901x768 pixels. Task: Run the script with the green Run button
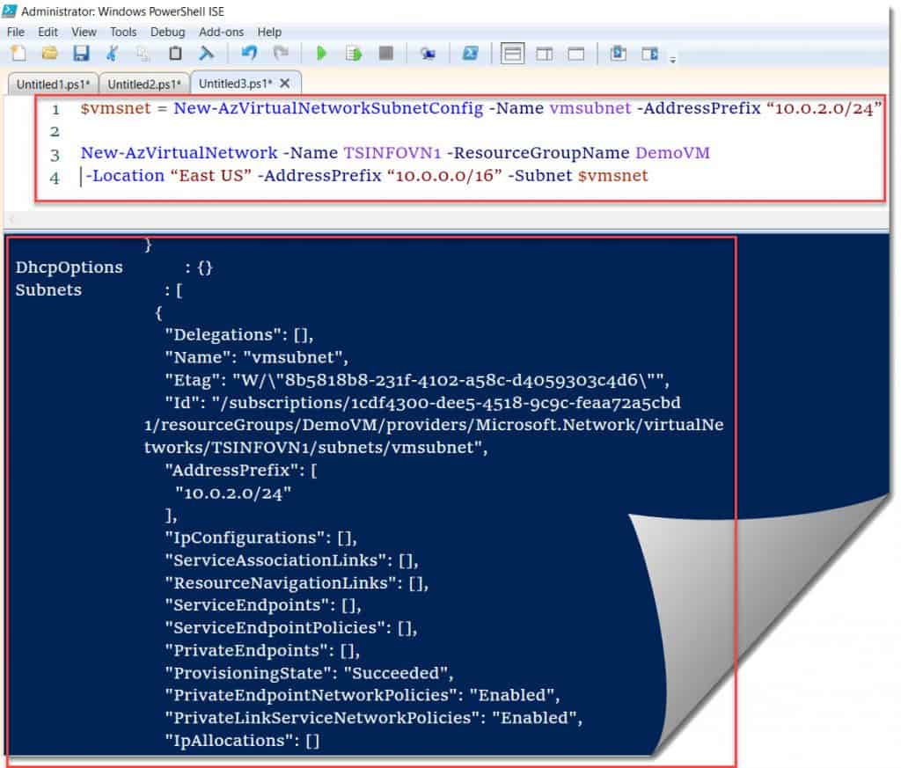click(321, 53)
